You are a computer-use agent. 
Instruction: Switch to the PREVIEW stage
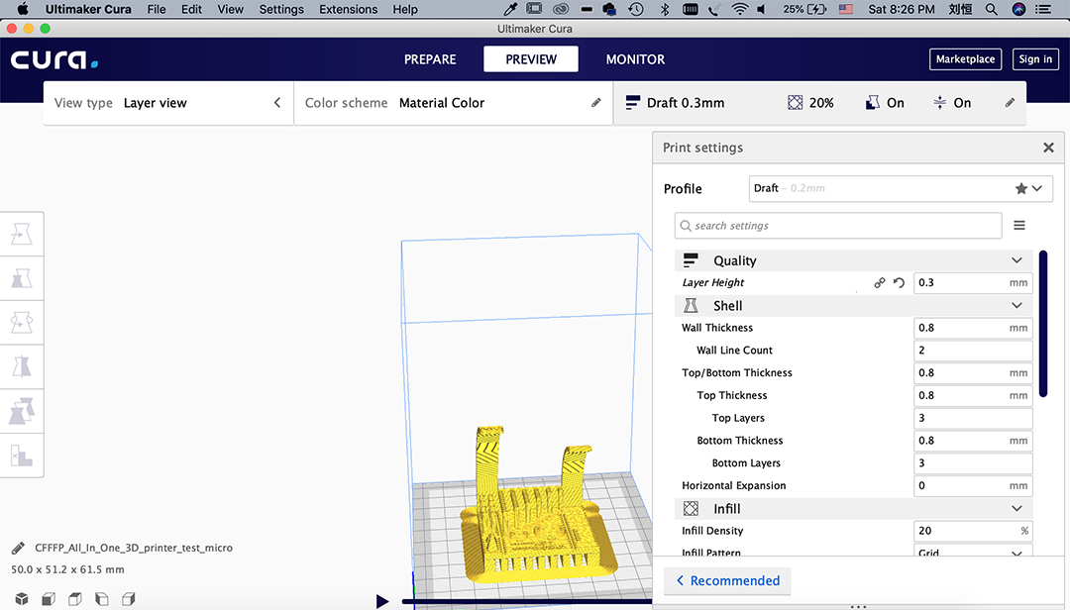click(531, 59)
